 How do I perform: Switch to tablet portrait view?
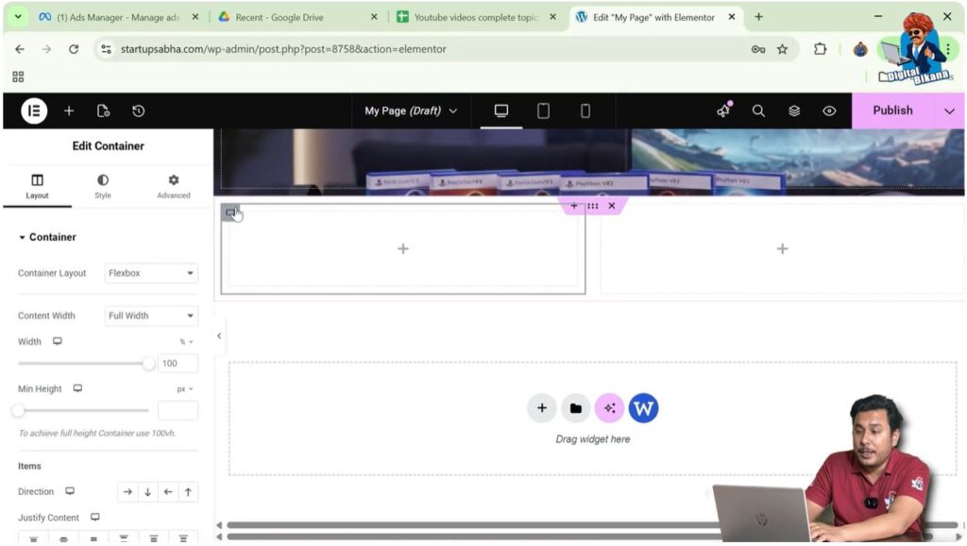[543, 111]
